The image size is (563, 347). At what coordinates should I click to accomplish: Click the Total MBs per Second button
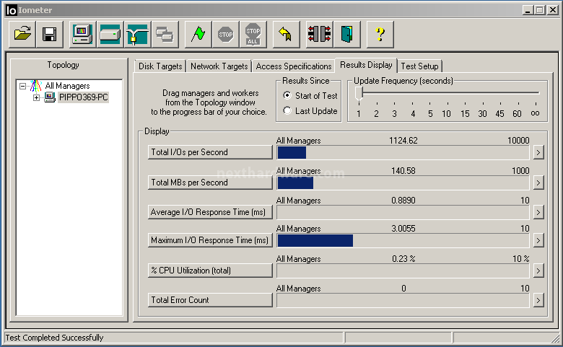(210, 183)
